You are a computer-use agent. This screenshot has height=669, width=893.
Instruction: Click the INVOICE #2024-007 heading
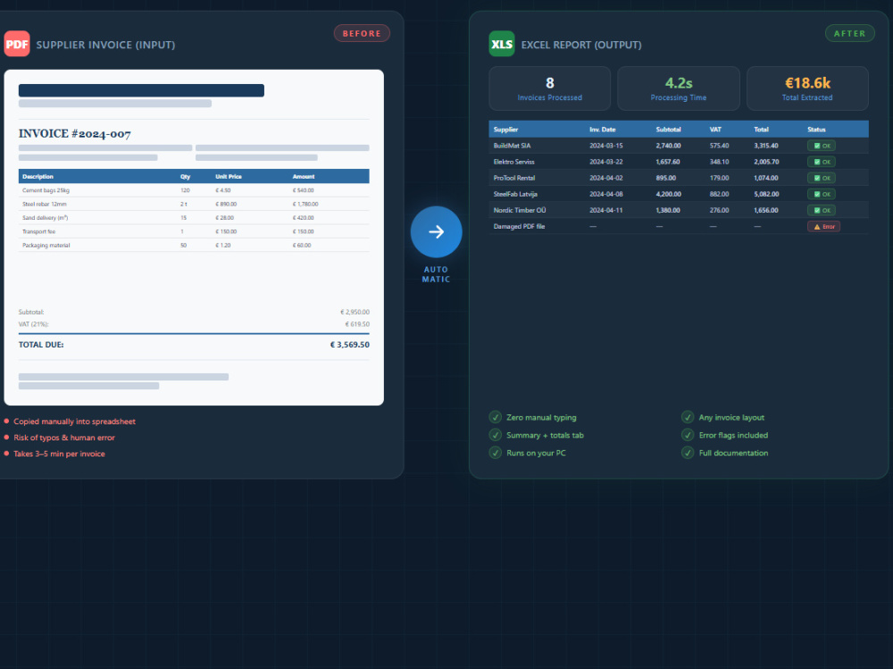75,134
